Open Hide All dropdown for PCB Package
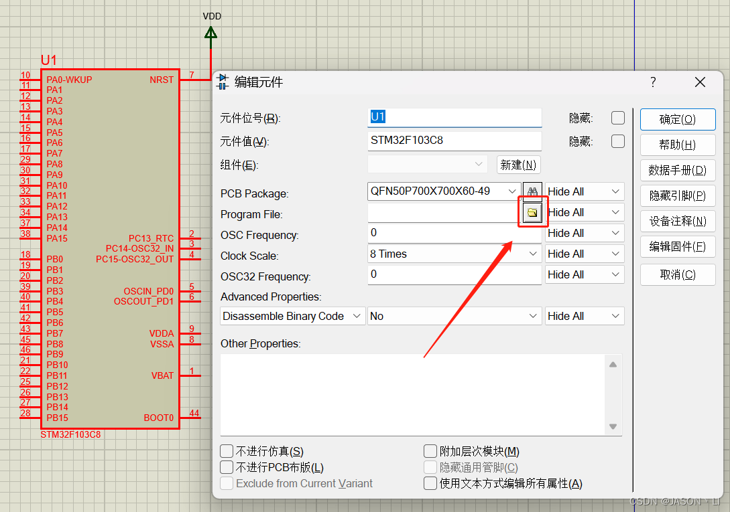The height and width of the screenshot is (512, 730). pyautogui.click(x=585, y=191)
